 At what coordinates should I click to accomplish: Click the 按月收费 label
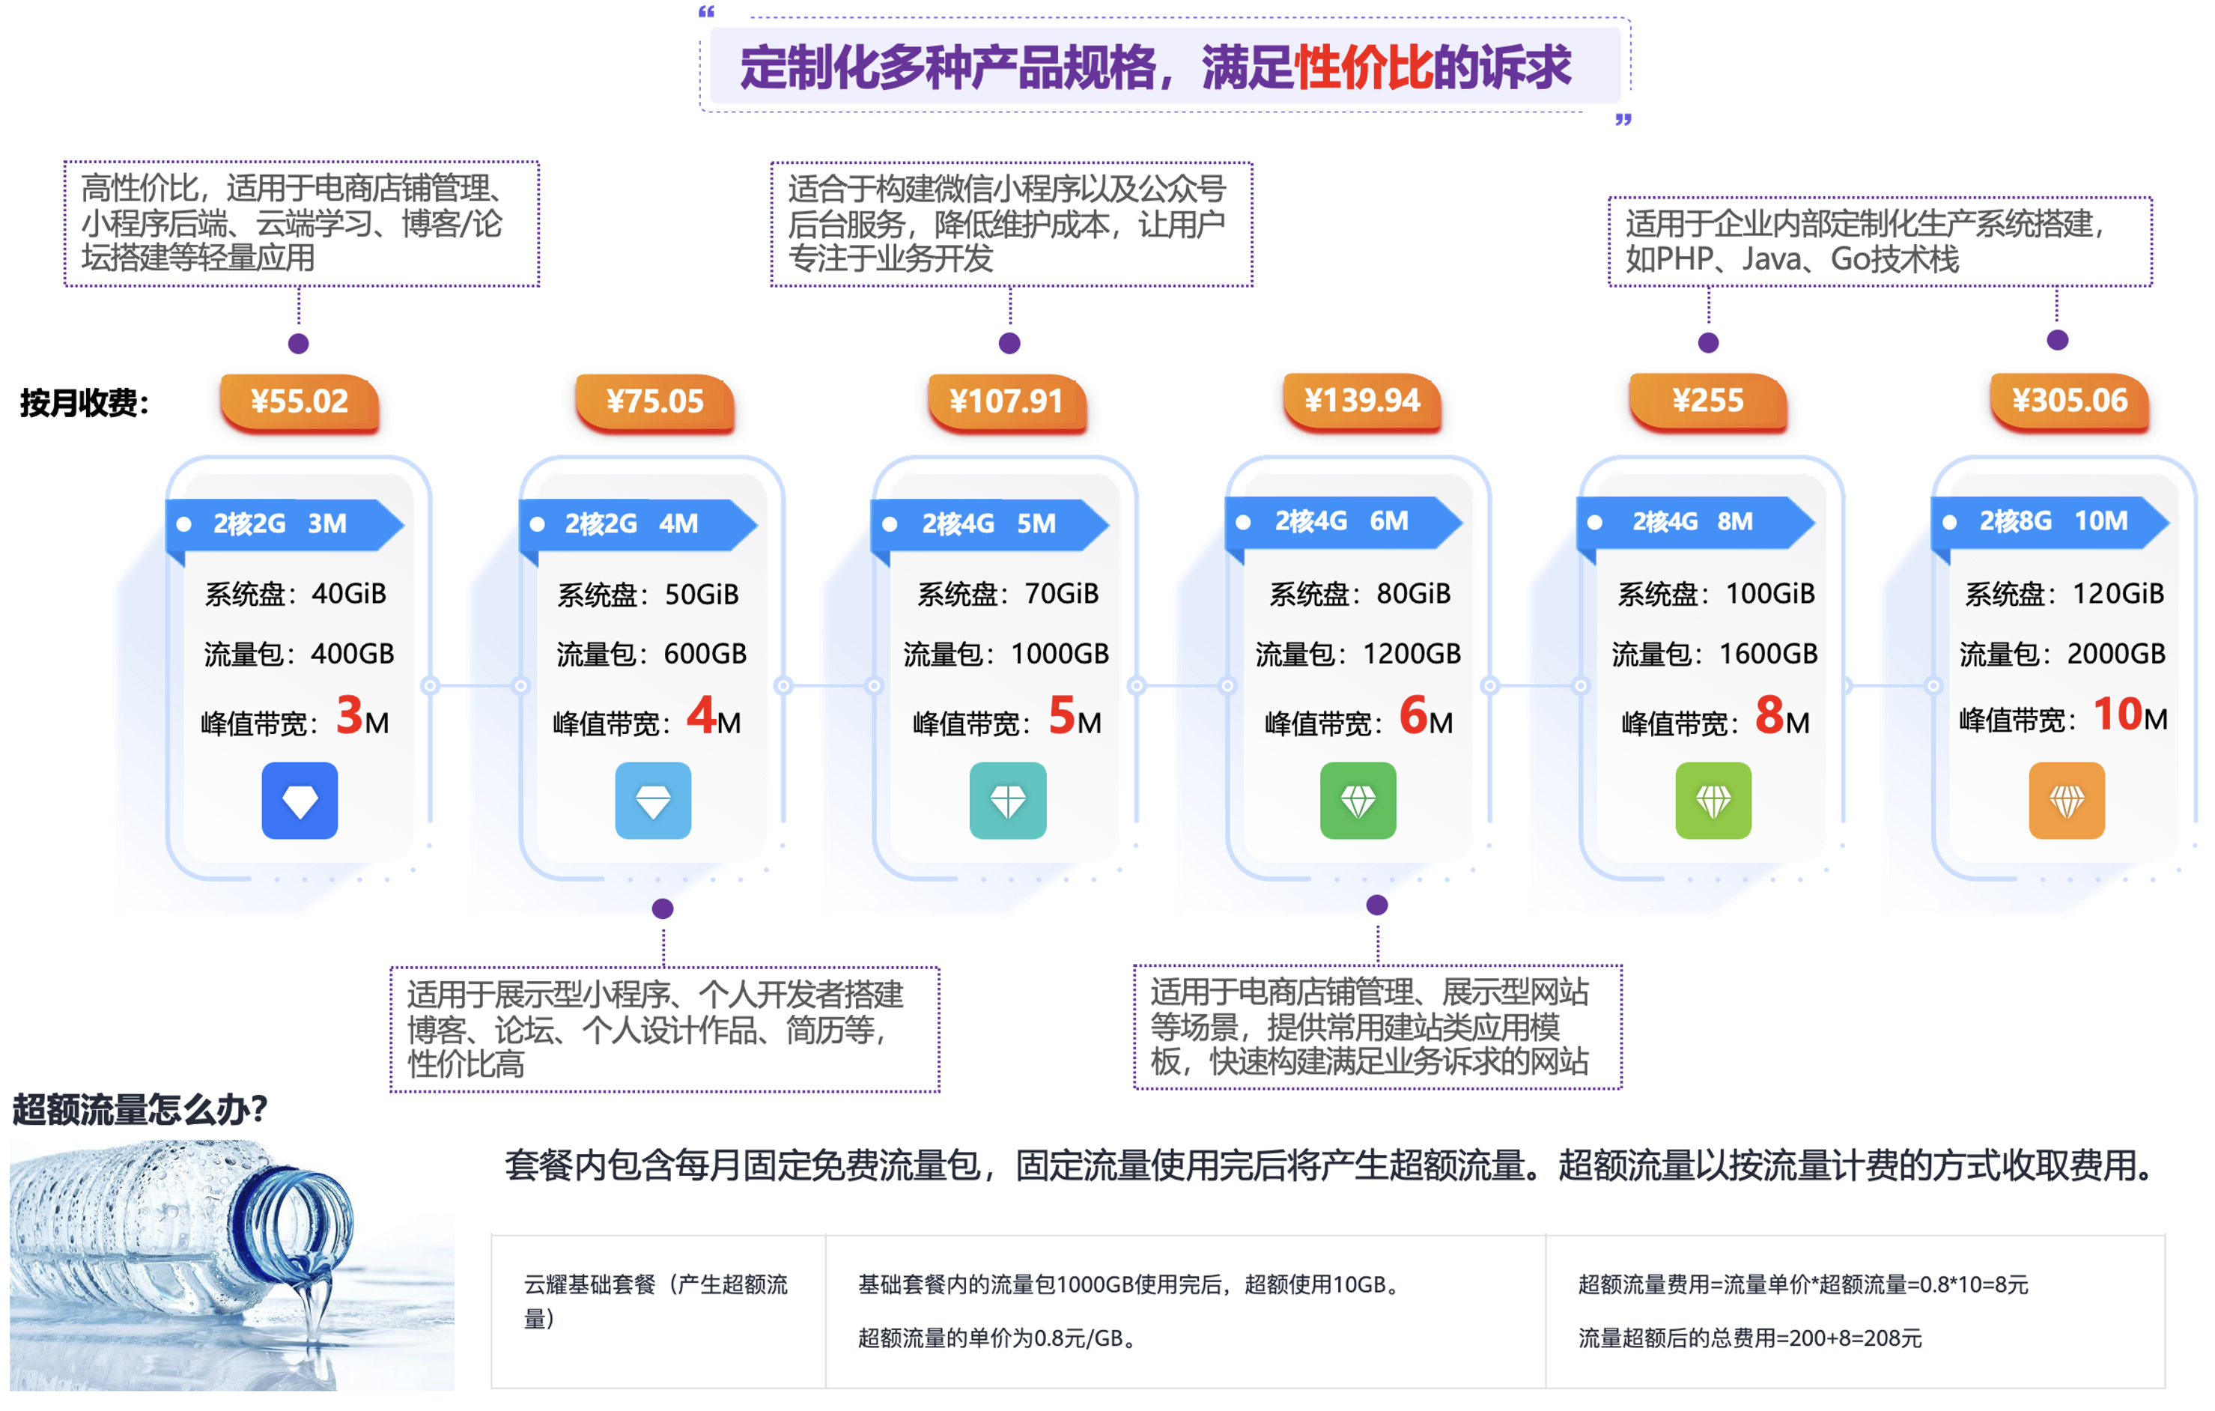point(85,403)
